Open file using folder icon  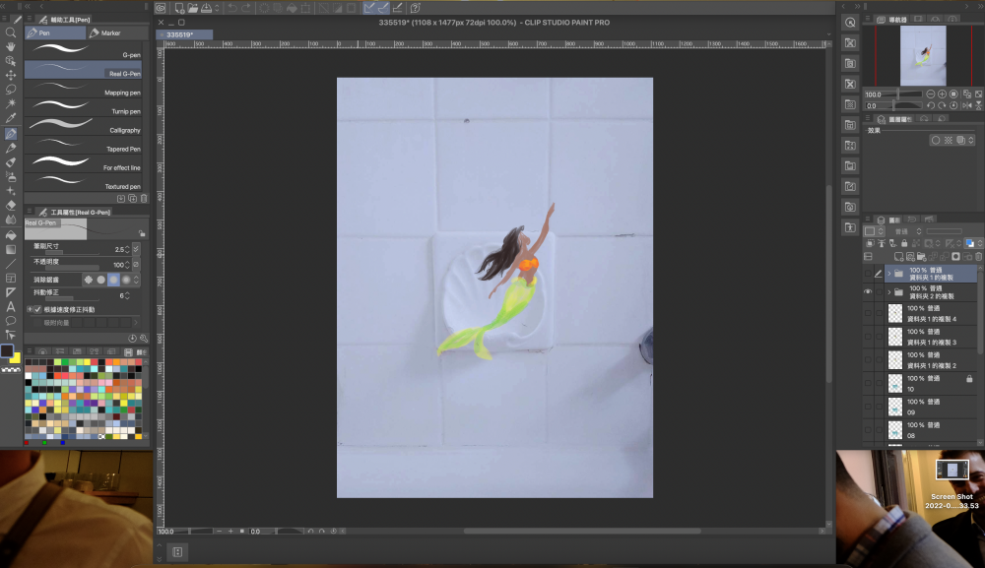[193, 8]
